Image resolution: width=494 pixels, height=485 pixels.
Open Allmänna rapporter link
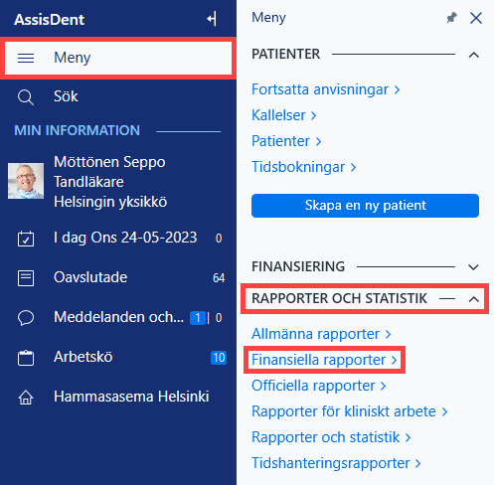(321, 334)
